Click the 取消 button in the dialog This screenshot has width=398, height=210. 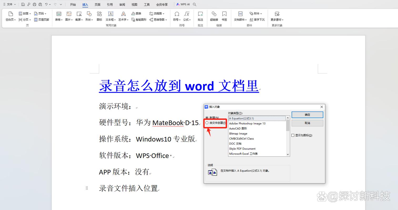pos(307,123)
